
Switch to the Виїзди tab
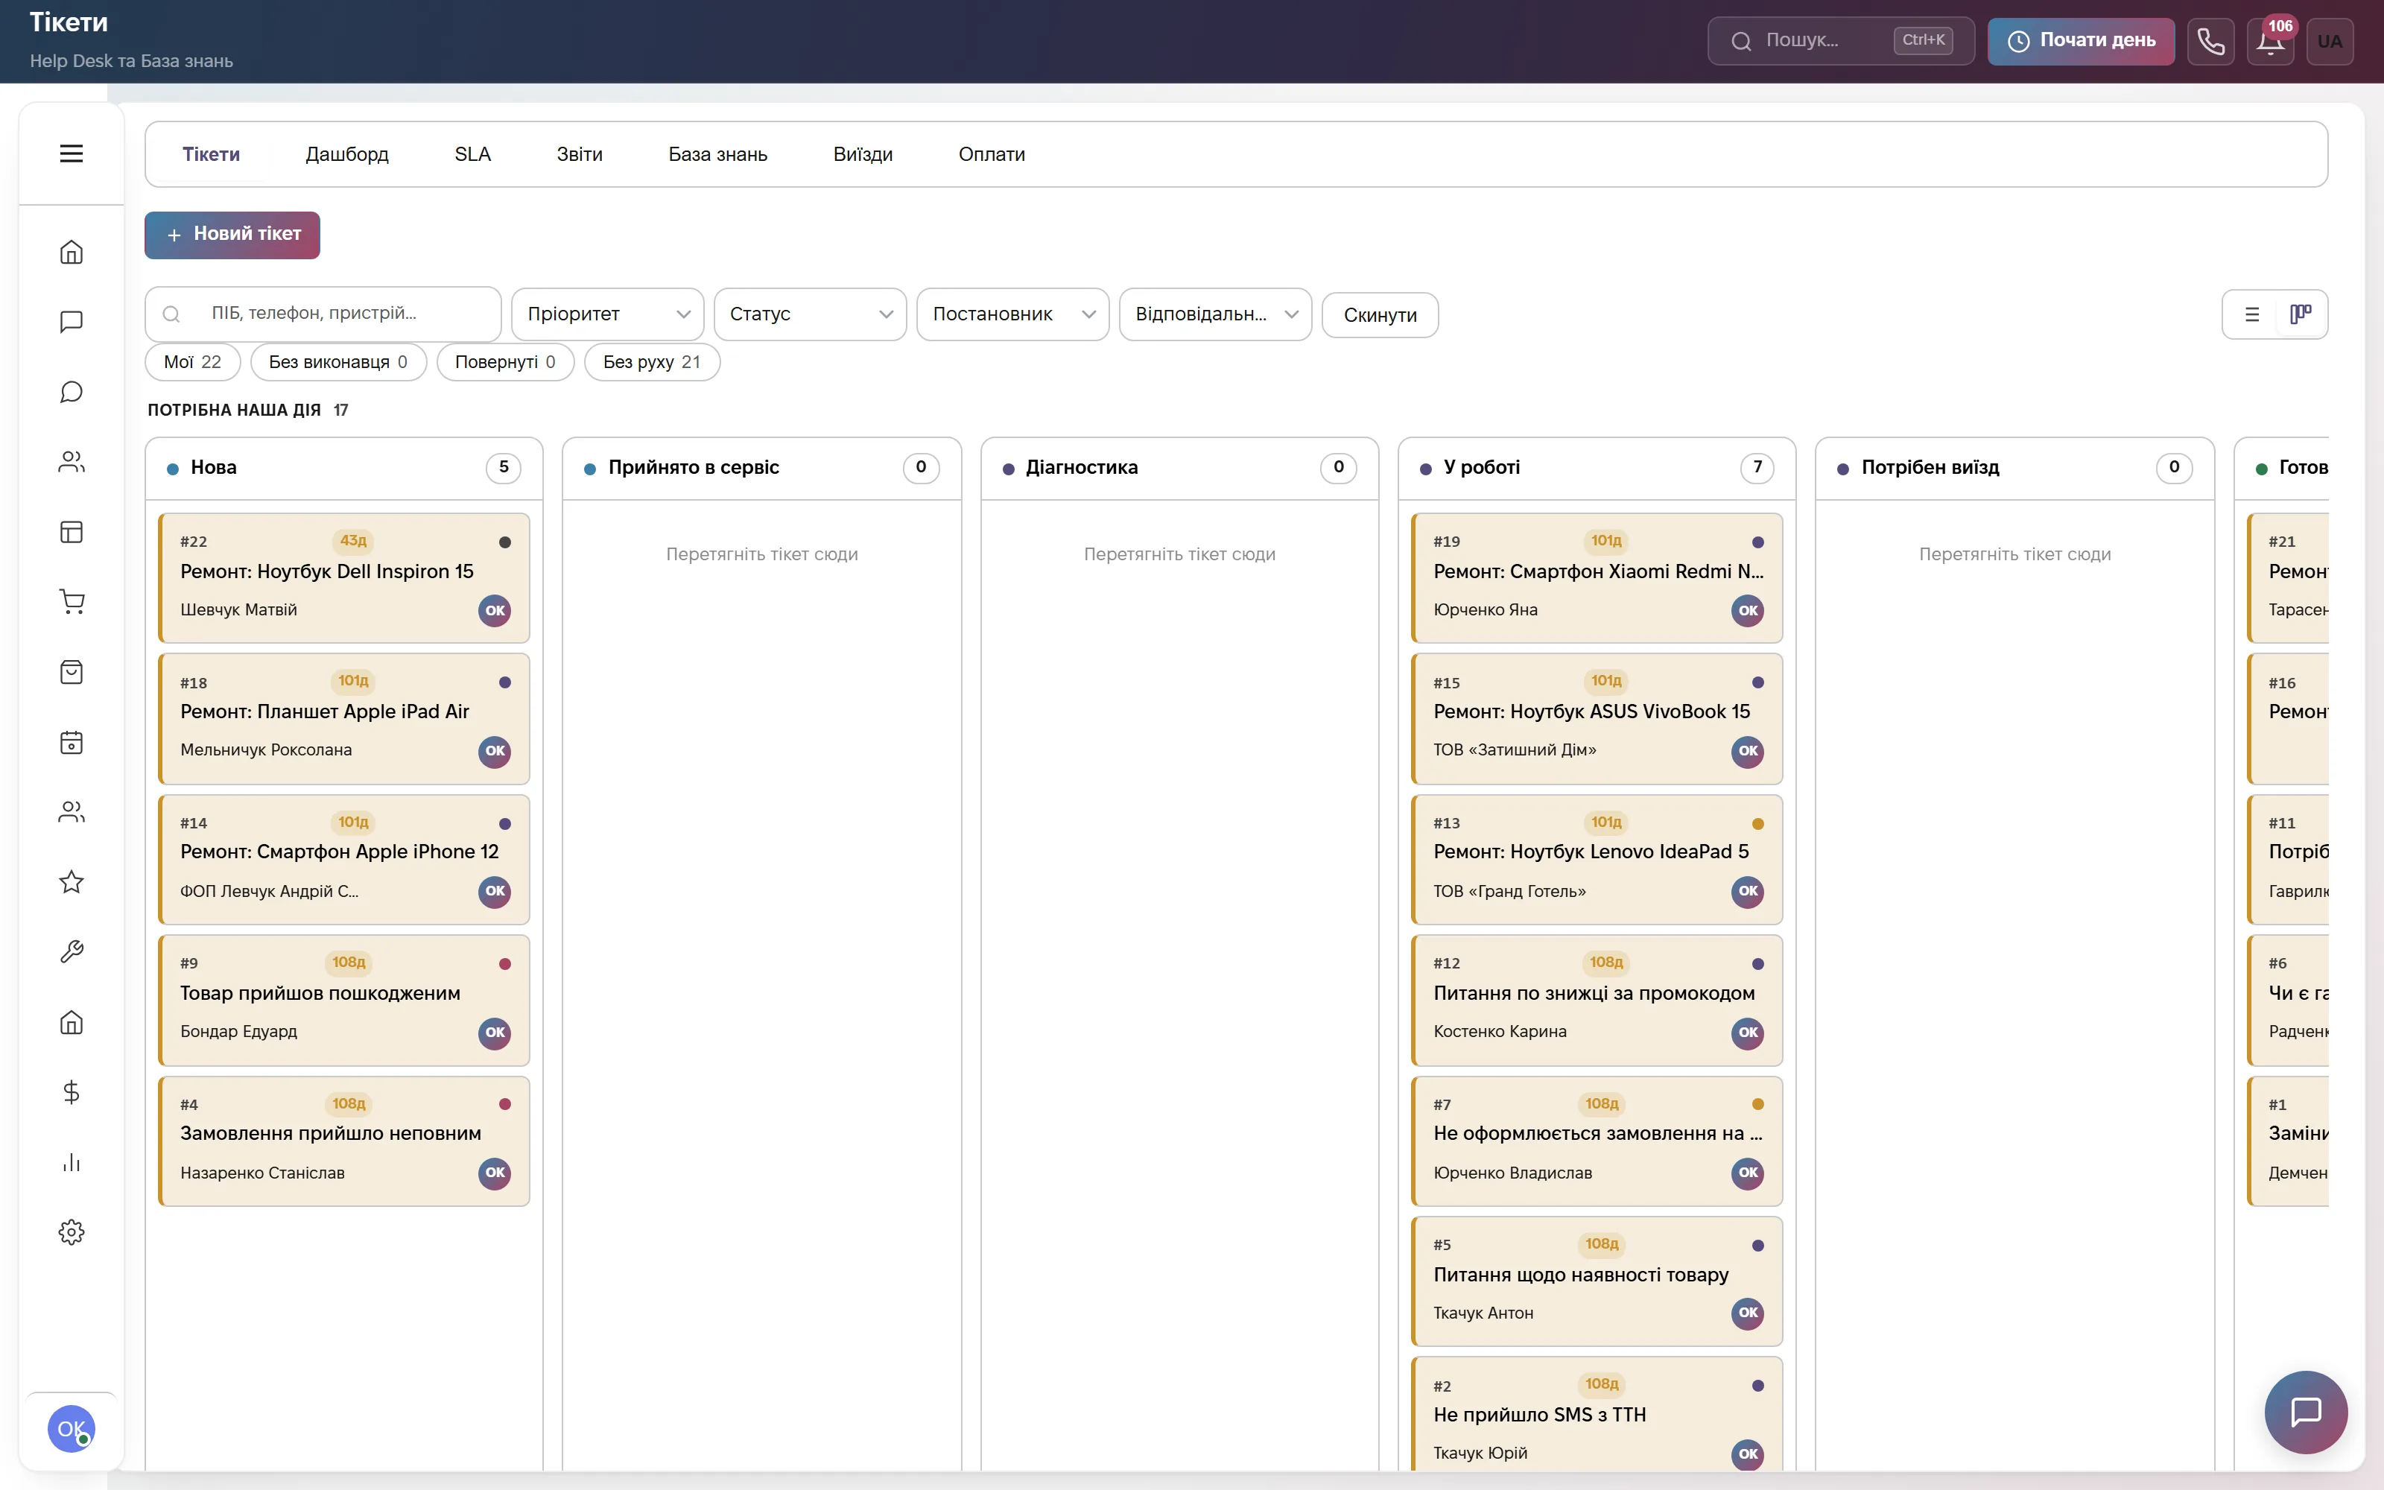(x=863, y=155)
